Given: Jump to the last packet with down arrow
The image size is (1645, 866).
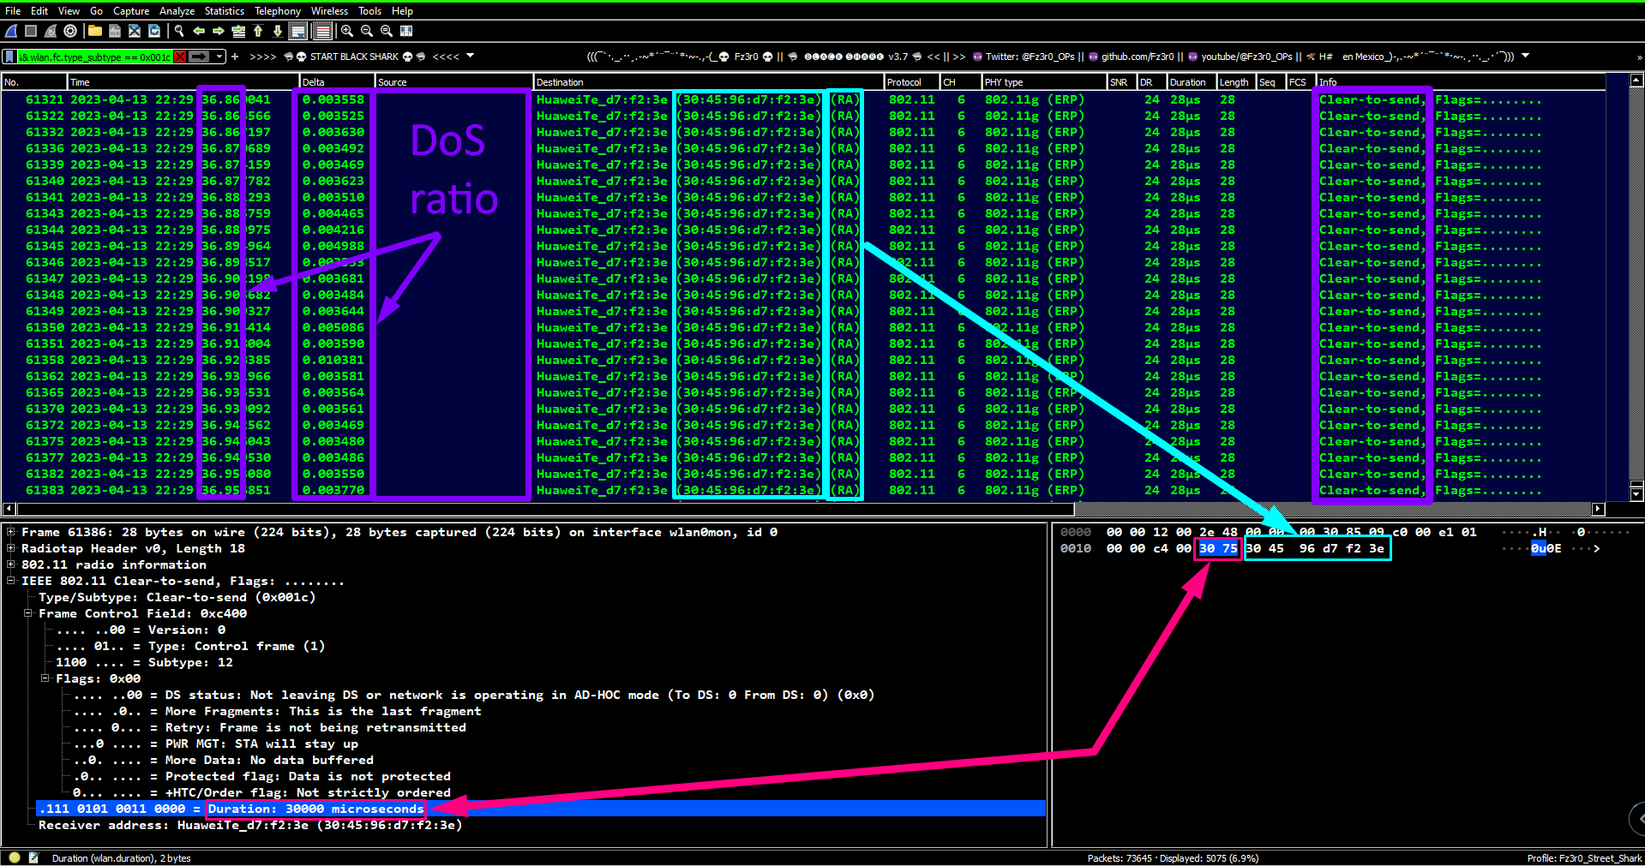Looking at the screenshot, I should [x=277, y=31].
